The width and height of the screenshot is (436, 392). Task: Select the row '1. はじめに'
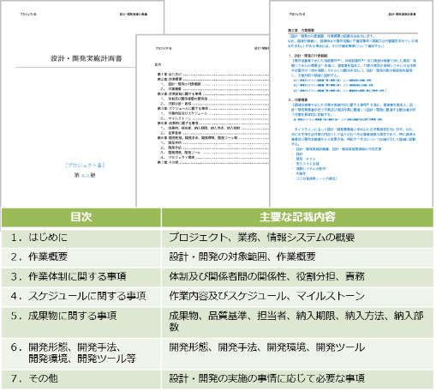(218, 238)
